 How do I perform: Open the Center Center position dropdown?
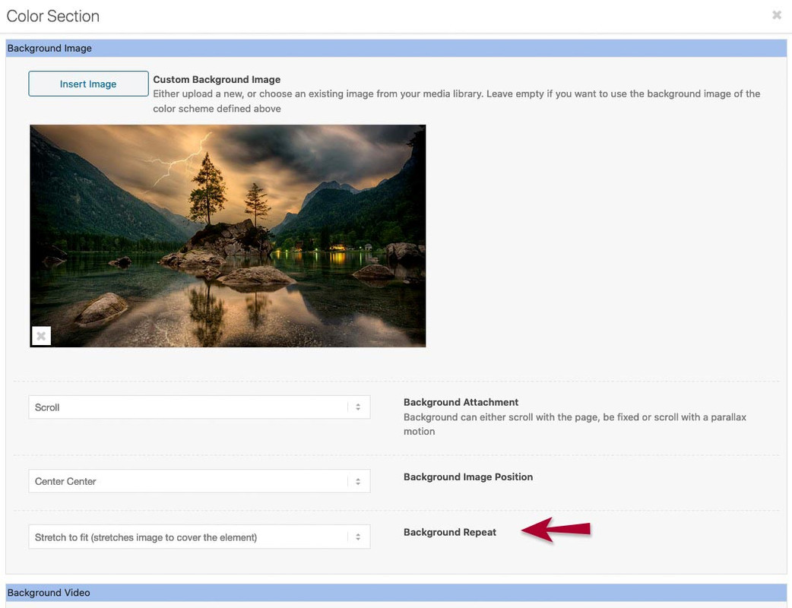(x=199, y=481)
